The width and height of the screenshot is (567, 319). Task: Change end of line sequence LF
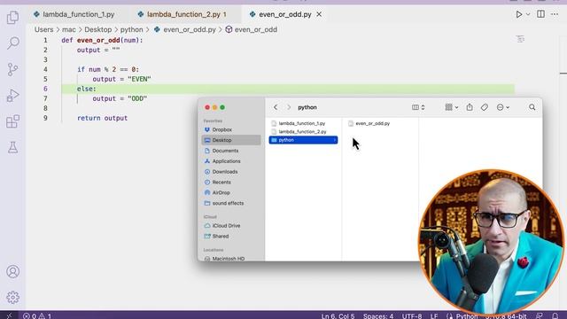pos(434,315)
